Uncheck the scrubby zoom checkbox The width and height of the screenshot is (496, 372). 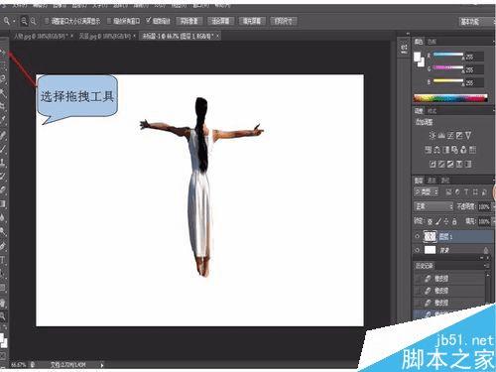[149, 21]
